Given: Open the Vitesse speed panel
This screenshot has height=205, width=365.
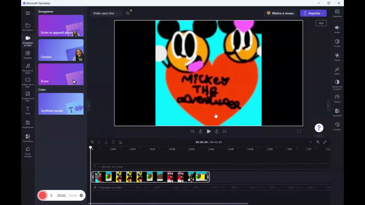Looking at the screenshot, I should tap(337, 98).
